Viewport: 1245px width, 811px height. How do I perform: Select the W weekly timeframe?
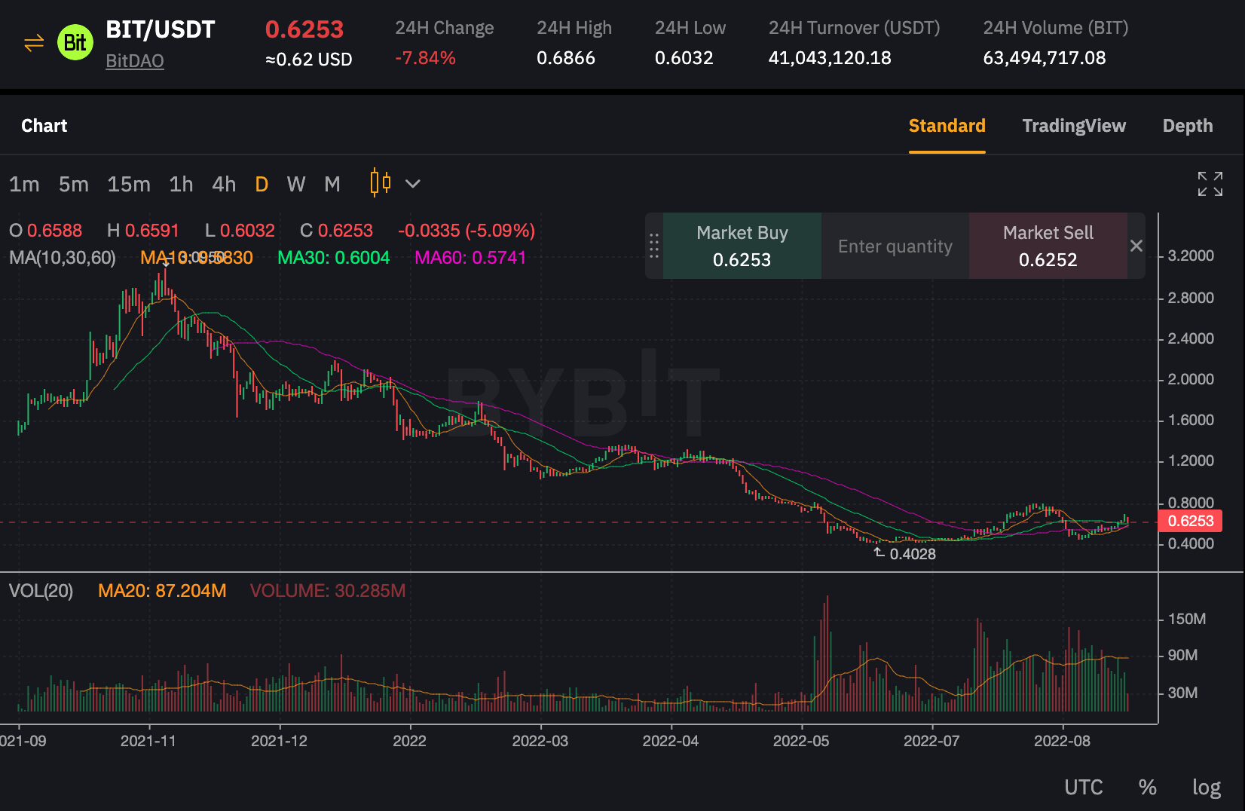[296, 184]
